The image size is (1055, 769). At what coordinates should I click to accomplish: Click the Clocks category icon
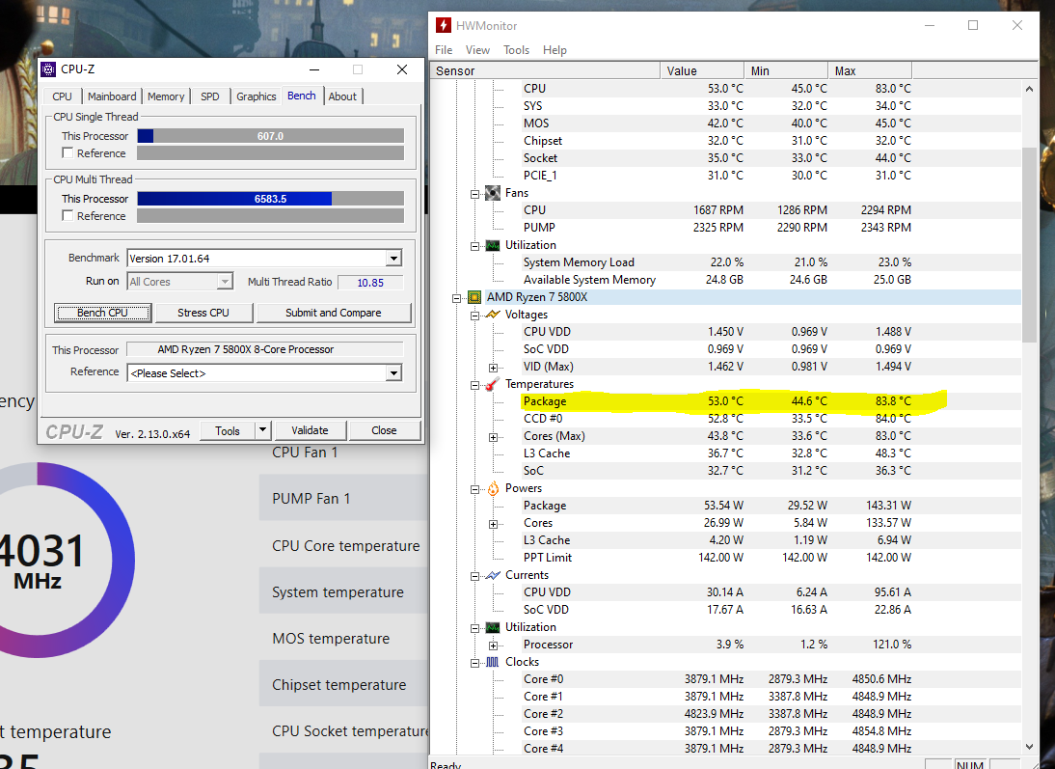coord(493,662)
